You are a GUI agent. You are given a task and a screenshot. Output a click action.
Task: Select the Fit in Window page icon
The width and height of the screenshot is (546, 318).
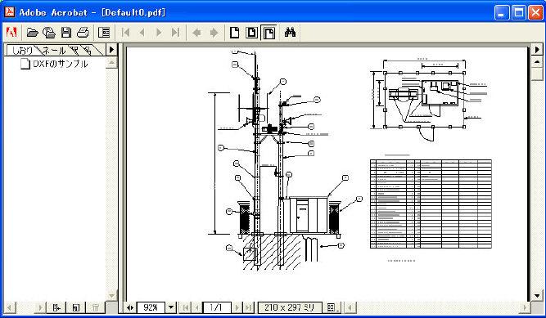252,33
